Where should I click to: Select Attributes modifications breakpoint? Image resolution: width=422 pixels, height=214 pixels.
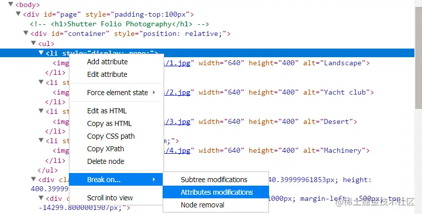216,192
